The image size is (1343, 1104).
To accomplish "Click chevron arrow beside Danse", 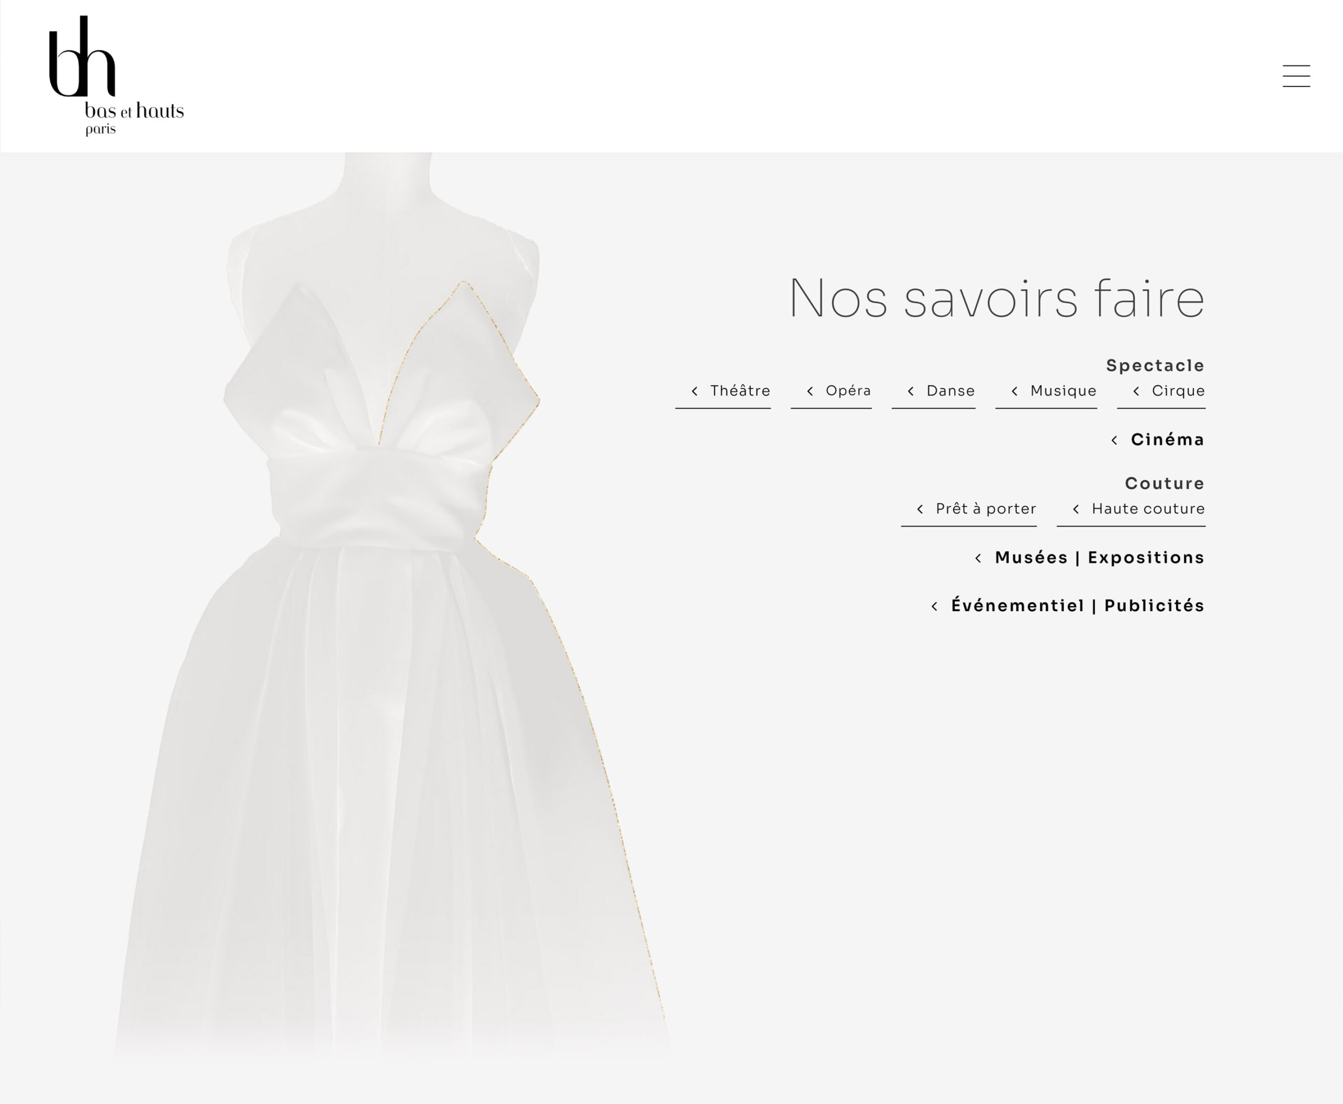I will (911, 391).
